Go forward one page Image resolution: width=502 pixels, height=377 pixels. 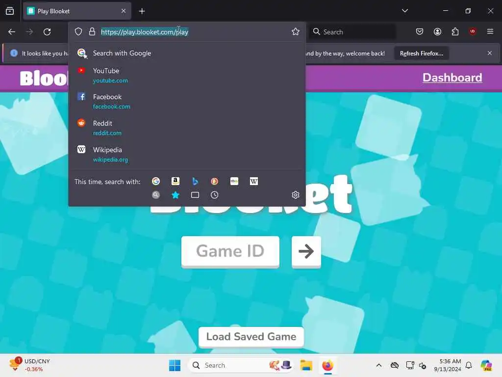(x=29, y=32)
